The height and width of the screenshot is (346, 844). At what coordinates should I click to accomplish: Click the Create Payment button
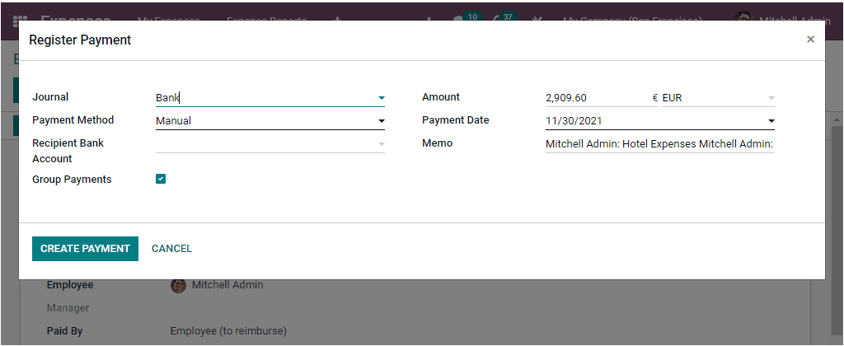pos(85,248)
